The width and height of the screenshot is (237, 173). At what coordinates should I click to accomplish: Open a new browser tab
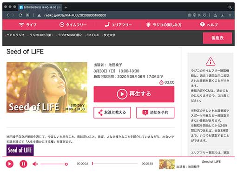tap(66, 7)
